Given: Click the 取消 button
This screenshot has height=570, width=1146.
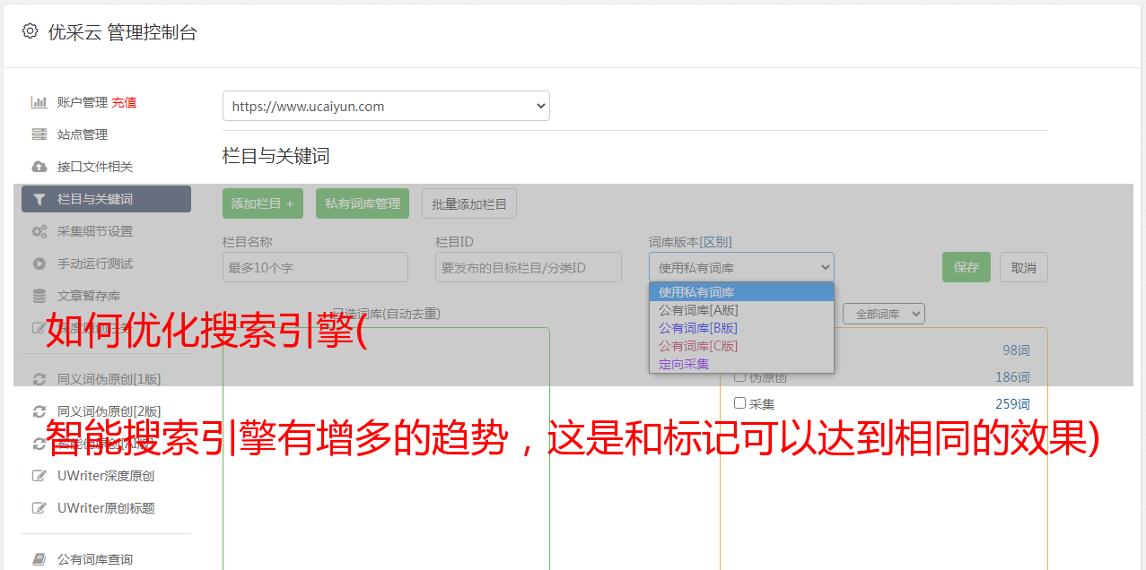Looking at the screenshot, I should [x=1024, y=267].
